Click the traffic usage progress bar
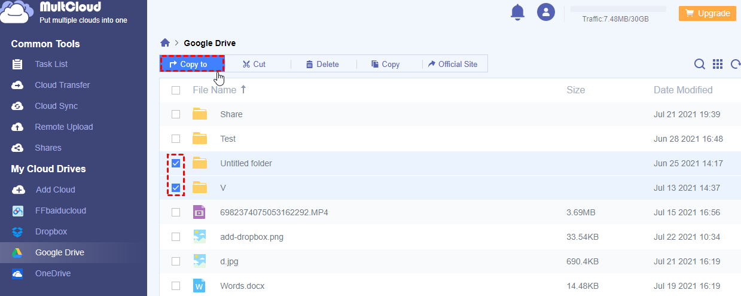 tap(618, 9)
